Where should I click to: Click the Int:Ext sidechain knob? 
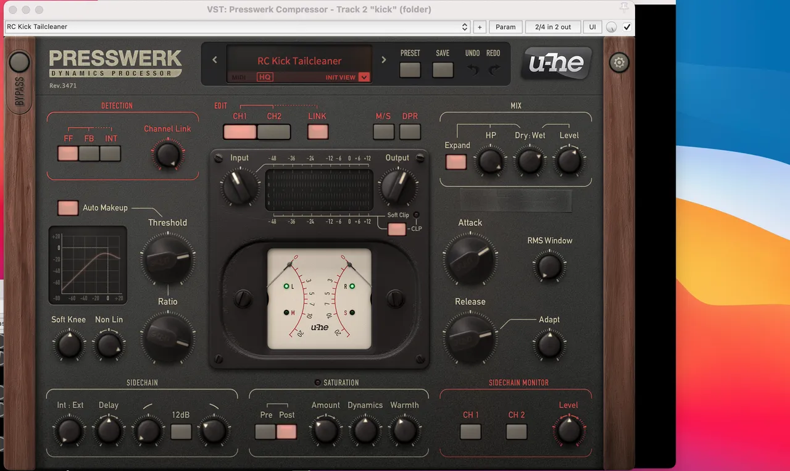tap(69, 430)
